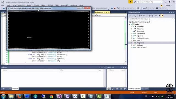The image size is (176, 99).
Task: Click the Quick Launch search box
Action: pos(150,2)
